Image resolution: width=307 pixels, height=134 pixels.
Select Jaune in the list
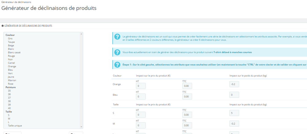[x=11, y=77]
